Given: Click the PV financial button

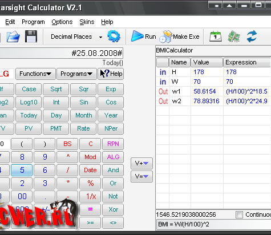Looking at the screenshot, I should coord(29,128).
